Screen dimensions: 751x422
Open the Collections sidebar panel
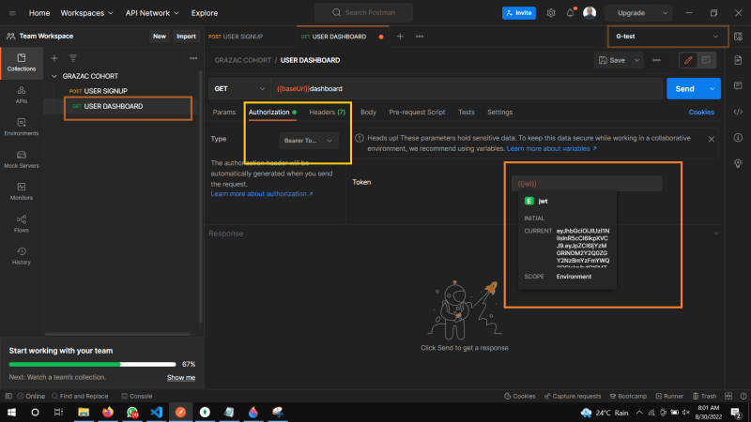pos(21,63)
